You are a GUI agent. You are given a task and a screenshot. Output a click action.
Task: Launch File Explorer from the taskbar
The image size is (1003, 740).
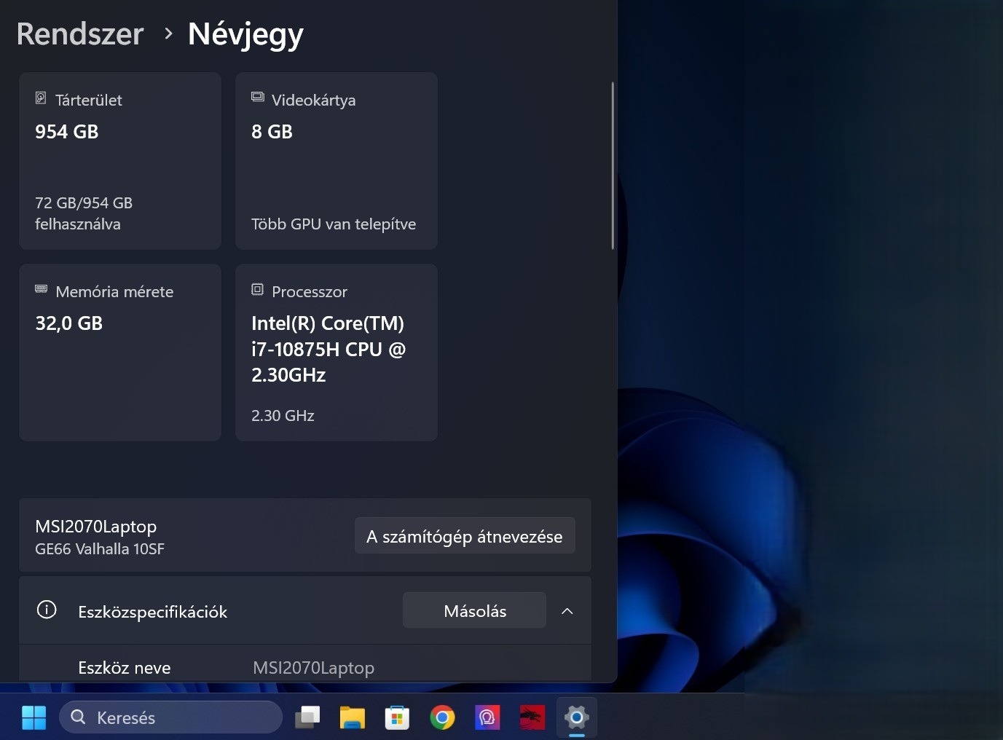point(353,717)
